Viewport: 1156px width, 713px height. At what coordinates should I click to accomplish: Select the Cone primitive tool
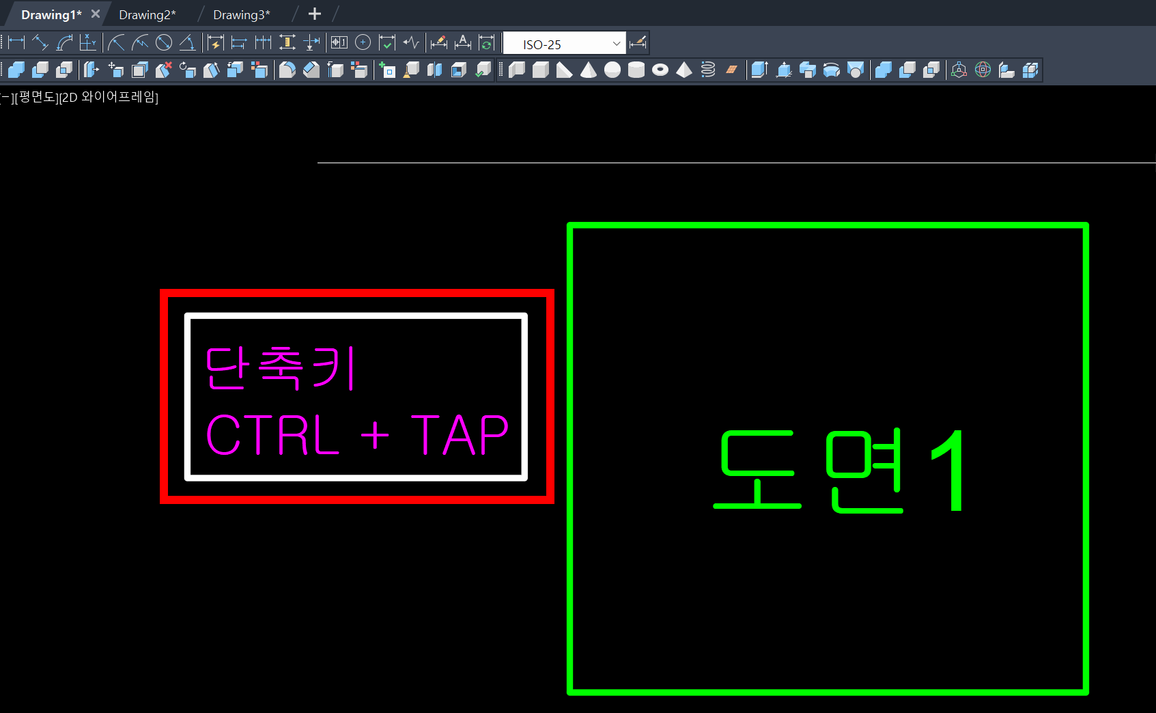coord(589,69)
